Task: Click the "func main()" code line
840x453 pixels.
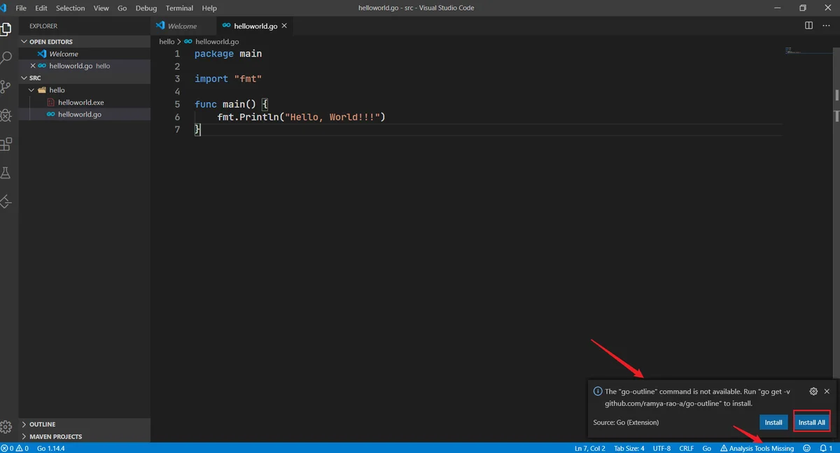Action: [232, 104]
